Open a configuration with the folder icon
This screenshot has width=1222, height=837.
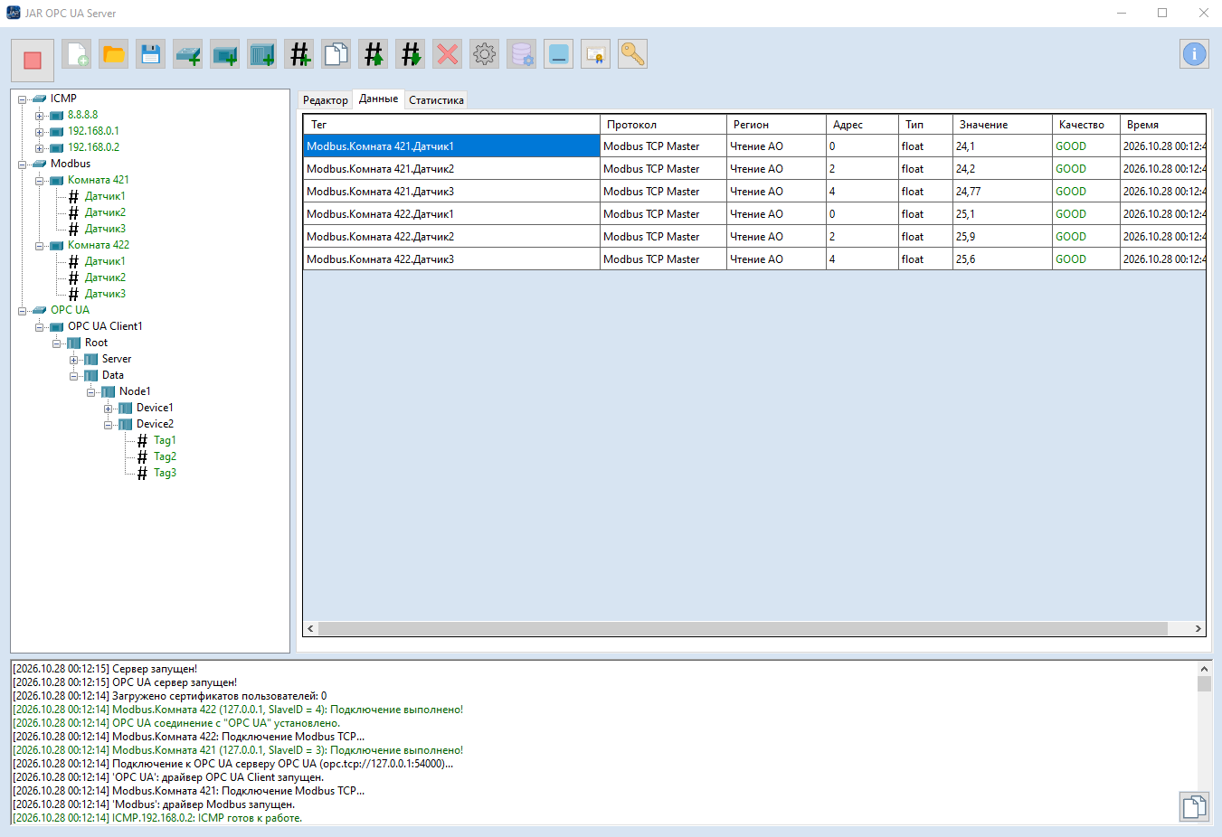pos(114,54)
